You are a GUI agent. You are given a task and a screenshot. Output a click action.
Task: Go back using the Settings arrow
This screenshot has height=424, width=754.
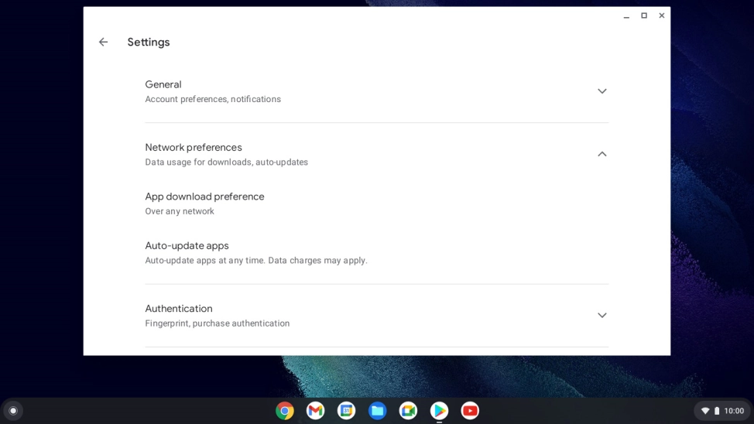click(x=104, y=43)
